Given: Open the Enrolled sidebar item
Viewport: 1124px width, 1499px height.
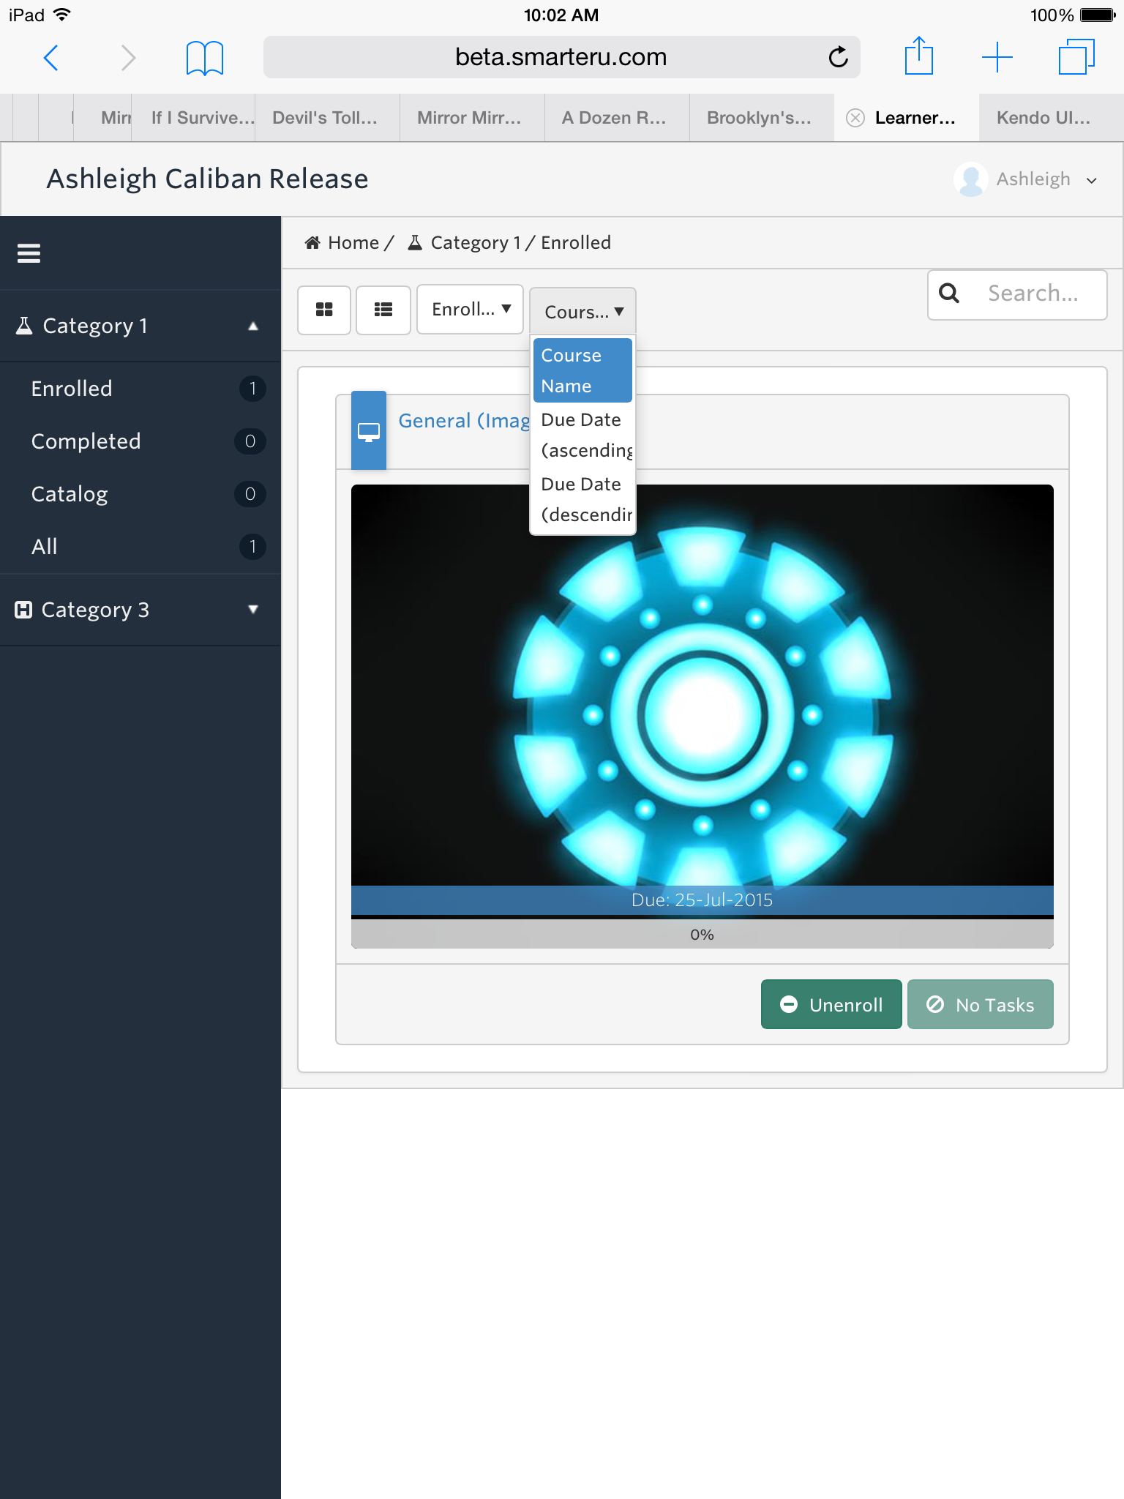Looking at the screenshot, I should point(140,389).
